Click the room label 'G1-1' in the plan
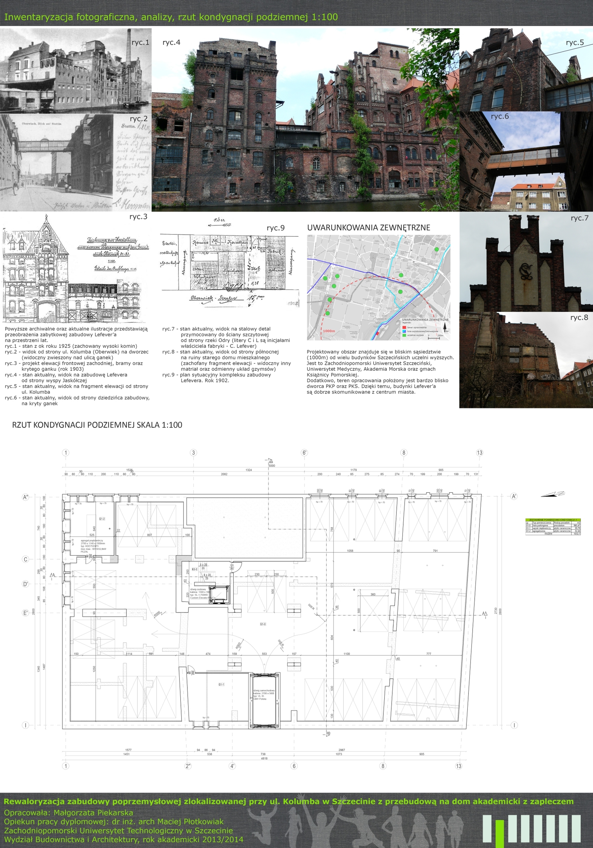The width and height of the screenshot is (593, 848). click(x=221, y=684)
